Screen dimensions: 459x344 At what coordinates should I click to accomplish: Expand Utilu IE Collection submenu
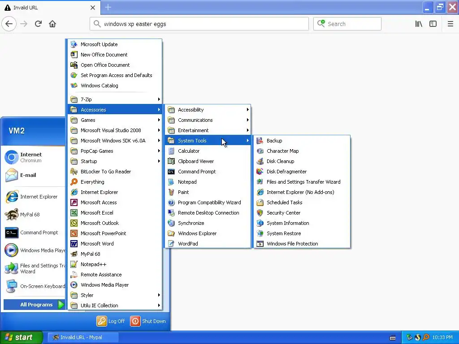tap(115, 305)
